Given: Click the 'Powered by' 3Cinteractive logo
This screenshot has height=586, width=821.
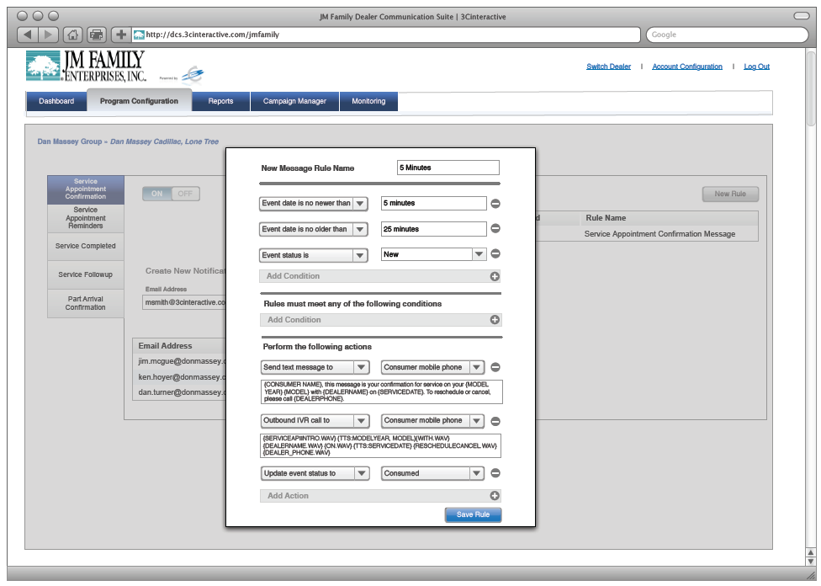Looking at the screenshot, I should [x=183, y=75].
